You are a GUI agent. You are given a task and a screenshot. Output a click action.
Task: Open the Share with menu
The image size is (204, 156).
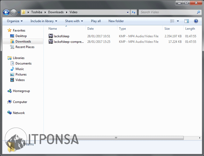pyautogui.click(x=74, y=21)
